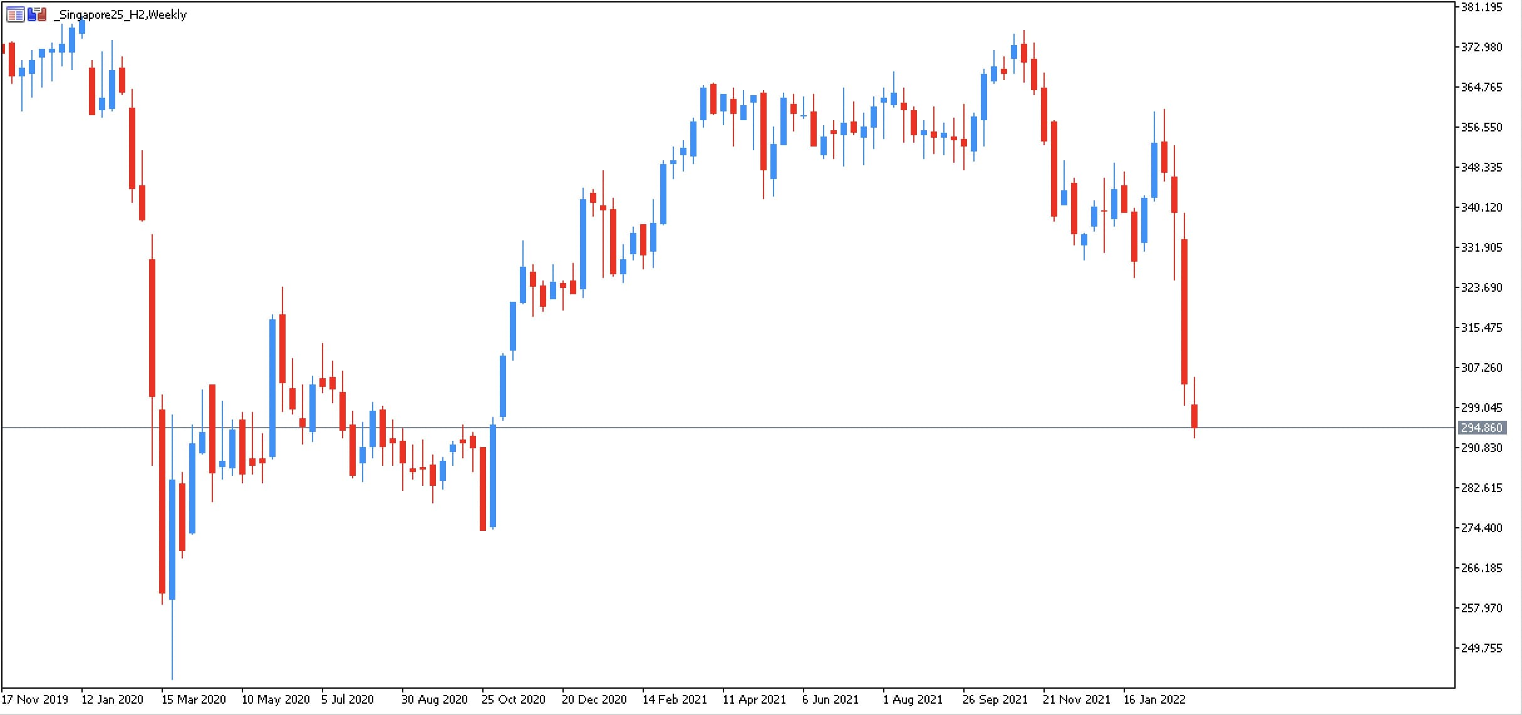1522x715 pixels.
Task: Click the 381.195 price scale label
Action: pyautogui.click(x=1481, y=7)
